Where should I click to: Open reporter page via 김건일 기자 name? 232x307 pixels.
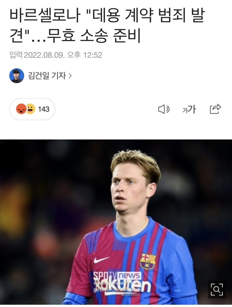coord(47,76)
